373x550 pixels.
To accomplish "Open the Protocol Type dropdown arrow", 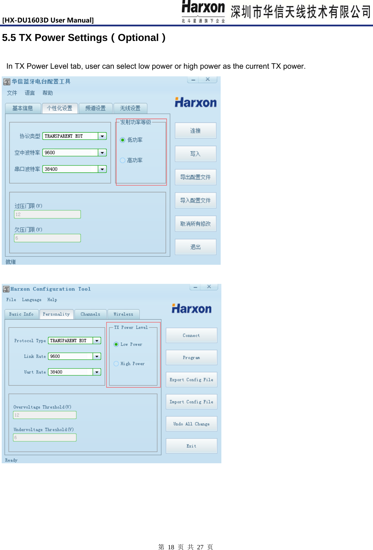I will (97, 341).
